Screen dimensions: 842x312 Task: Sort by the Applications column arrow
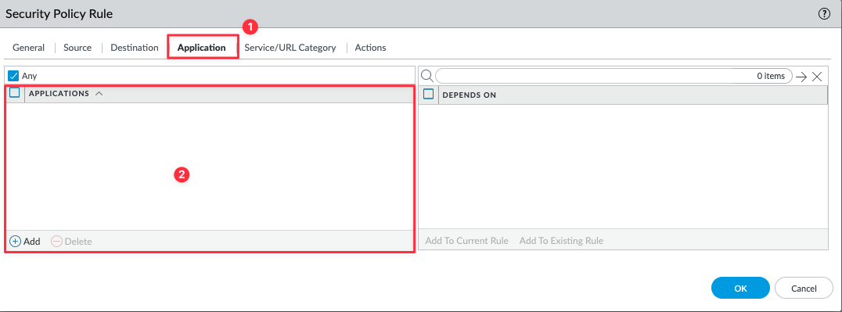point(99,93)
